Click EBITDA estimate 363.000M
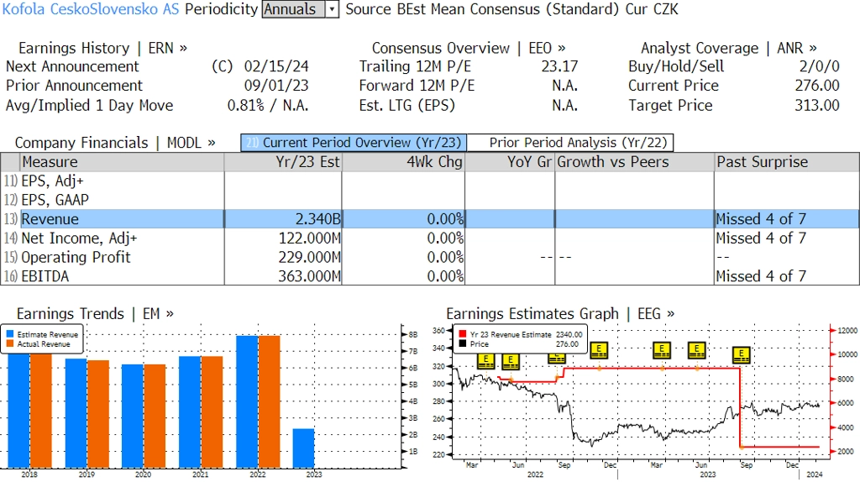Screen dimensions: 860x482 [309, 275]
